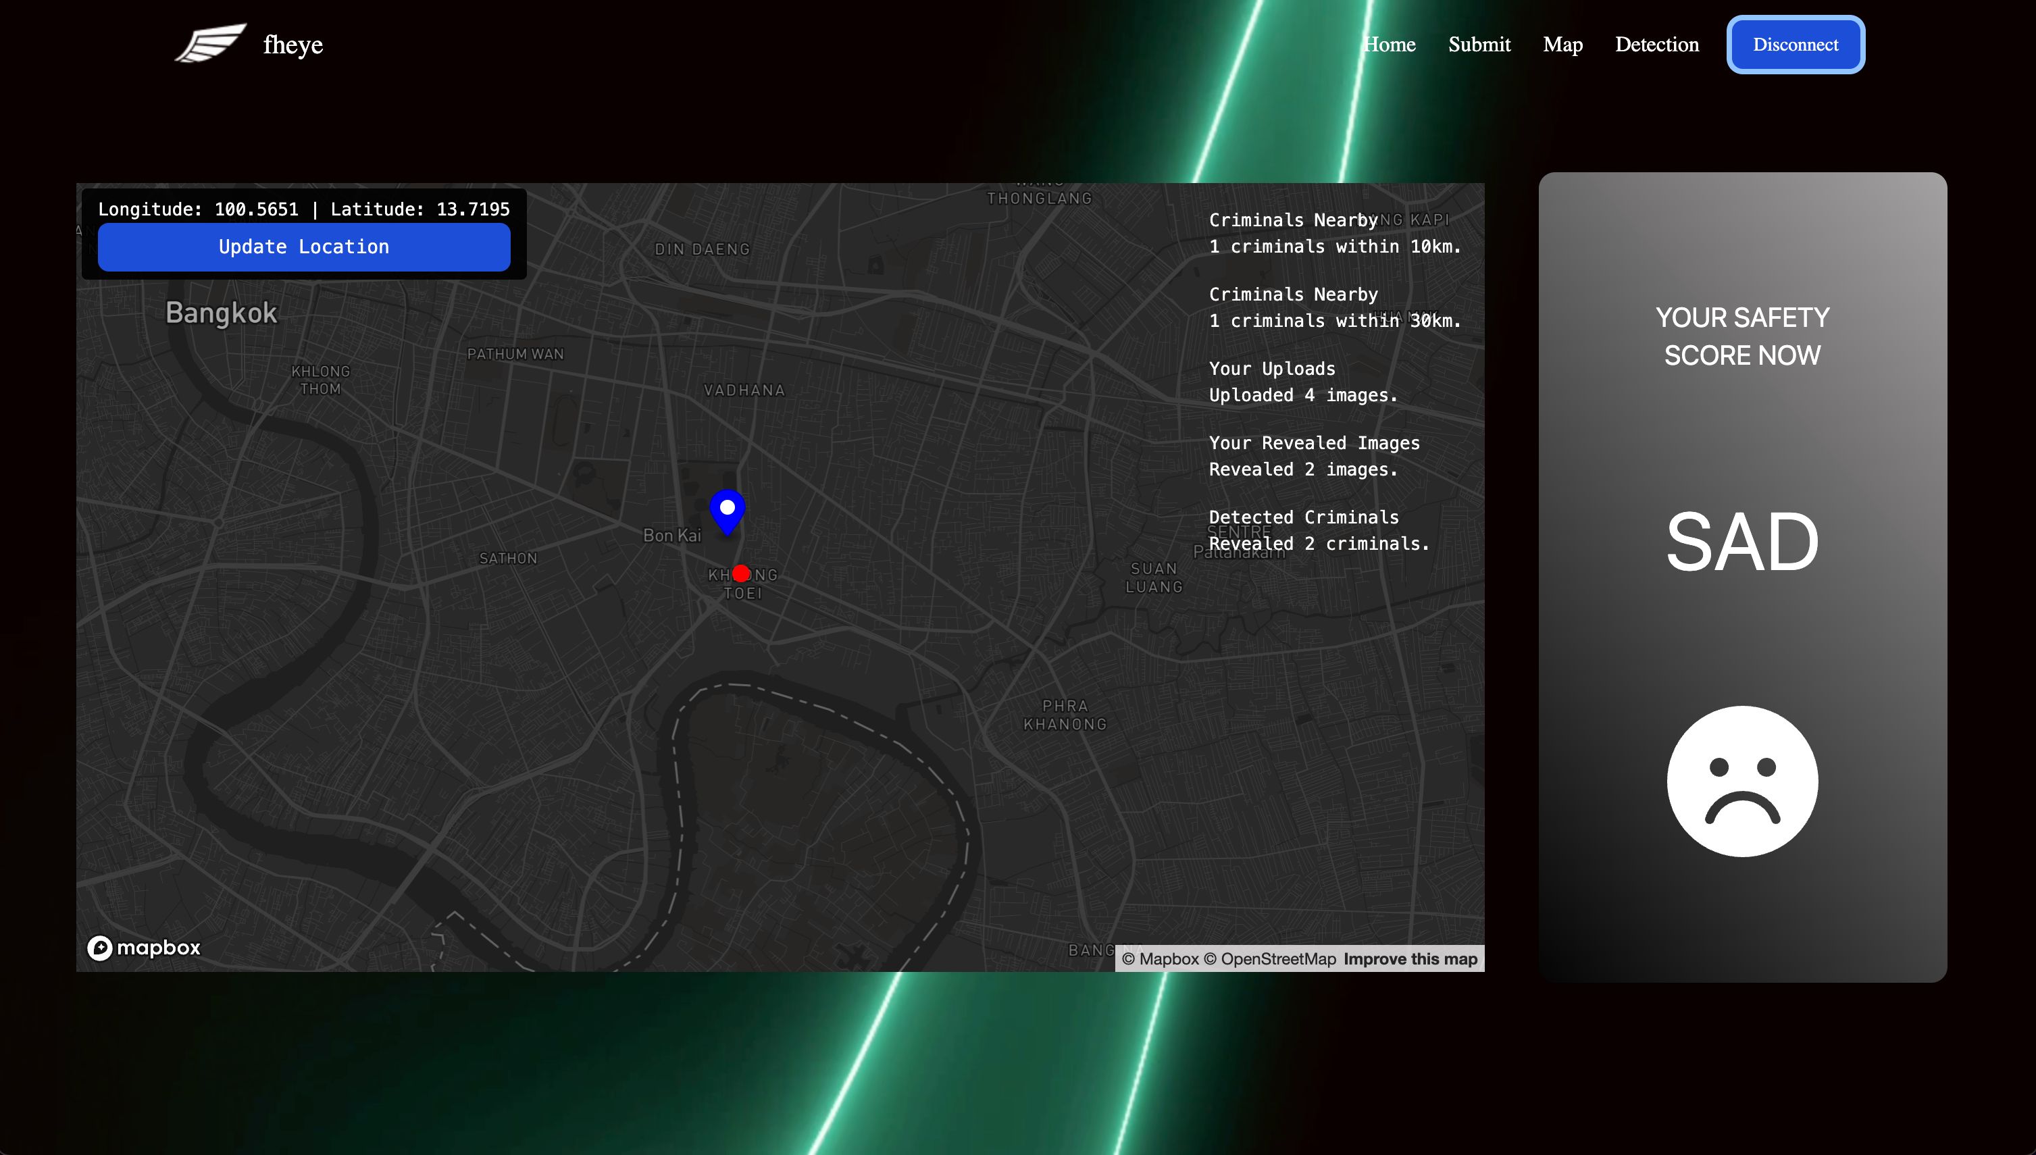Open the Home page

[x=1390, y=45]
